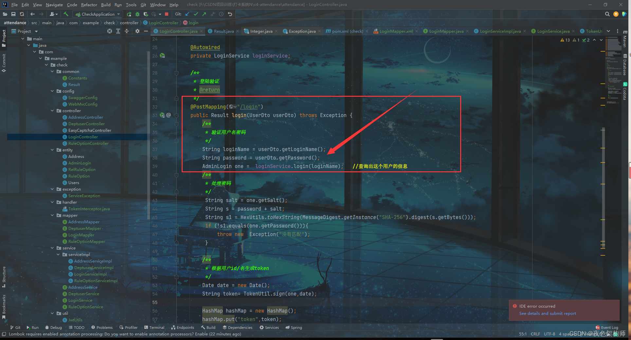Switch to the LoginMapper.xml editor tab

(x=396, y=31)
